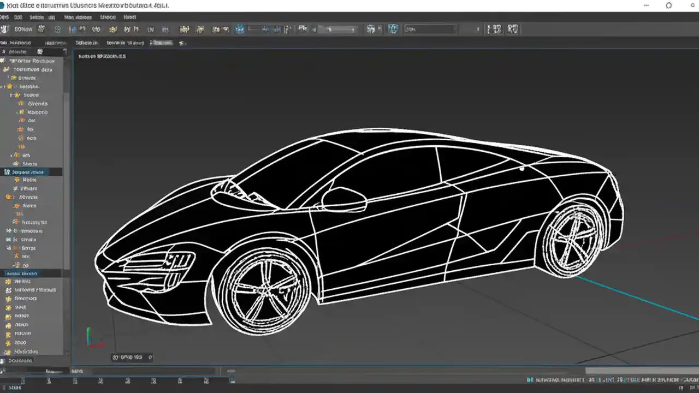Open the first menu in the menu bar
Image resolution: width=699 pixels, height=393 pixels.
coord(4,17)
